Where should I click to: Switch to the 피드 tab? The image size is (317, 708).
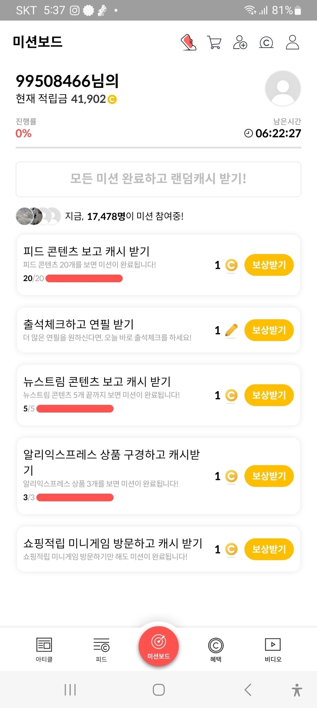pyautogui.click(x=101, y=649)
